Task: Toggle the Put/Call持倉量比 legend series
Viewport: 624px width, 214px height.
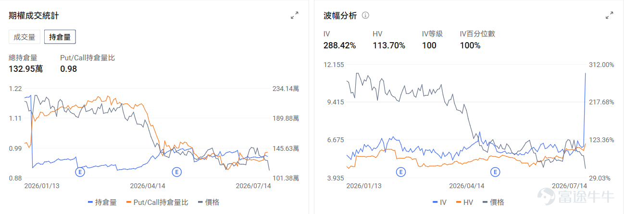Action: click(157, 202)
